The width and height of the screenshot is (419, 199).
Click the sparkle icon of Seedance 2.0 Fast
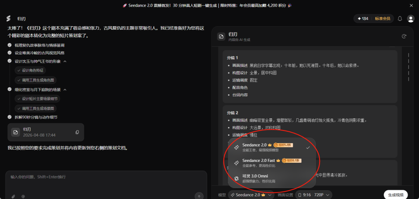coord(236,163)
